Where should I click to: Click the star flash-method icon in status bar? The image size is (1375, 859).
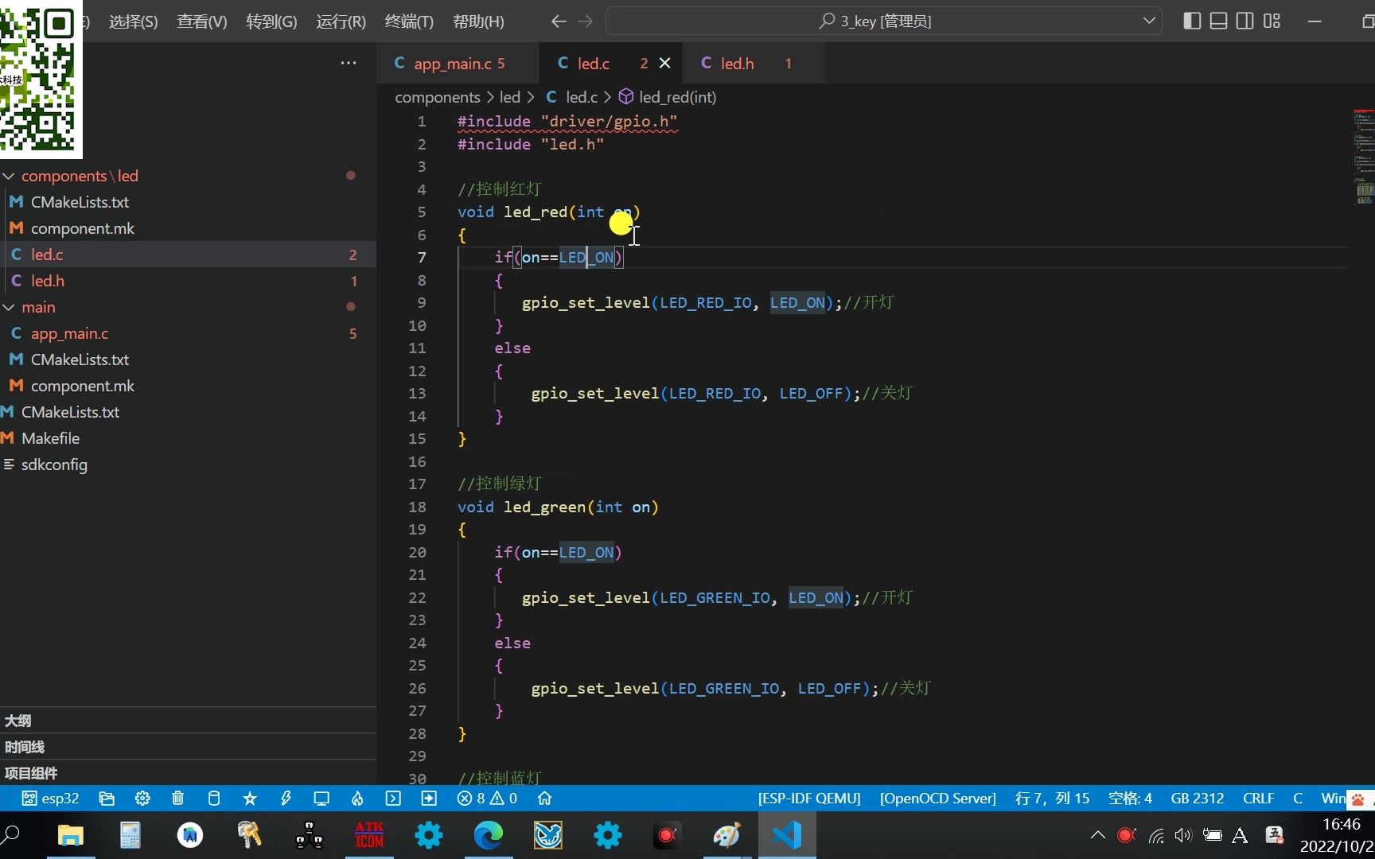pyautogui.click(x=250, y=798)
